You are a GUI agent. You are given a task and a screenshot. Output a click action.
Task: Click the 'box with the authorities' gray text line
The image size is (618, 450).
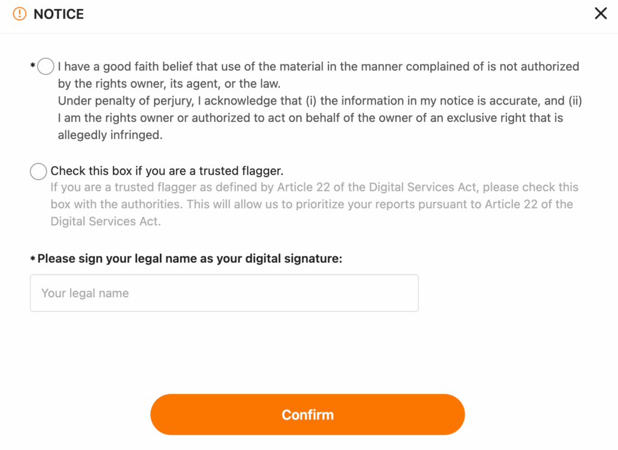point(312,204)
